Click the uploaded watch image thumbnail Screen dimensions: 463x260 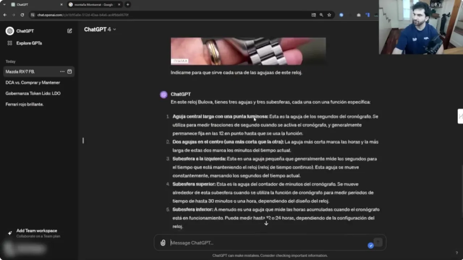click(x=248, y=51)
